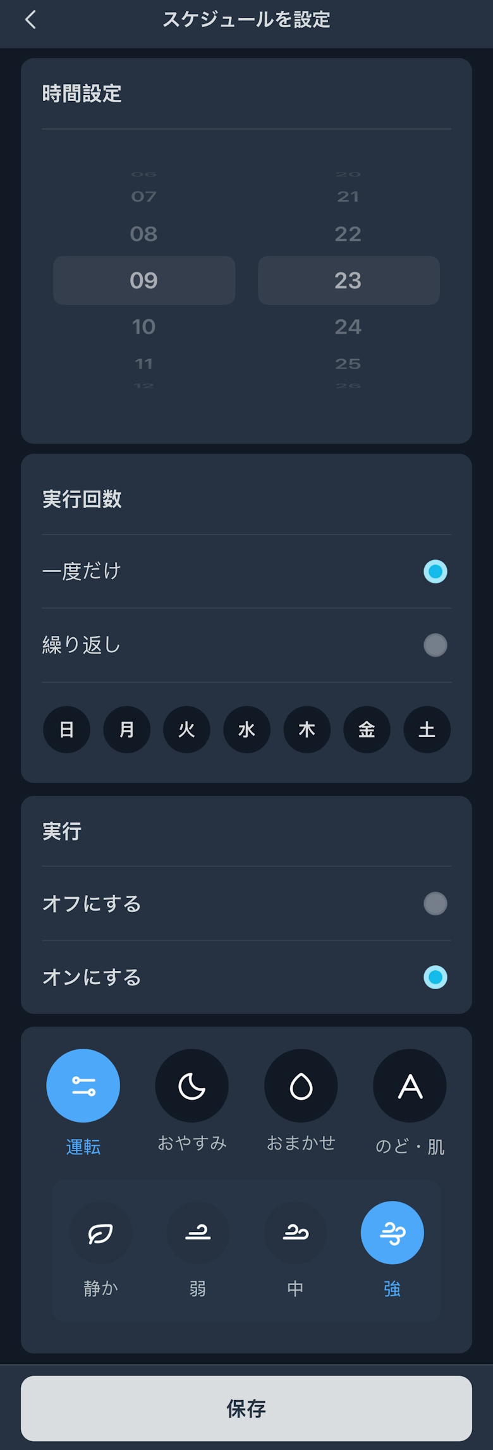Select the オンにする radio button
The height and width of the screenshot is (1450, 493).
[x=435, y=977]
